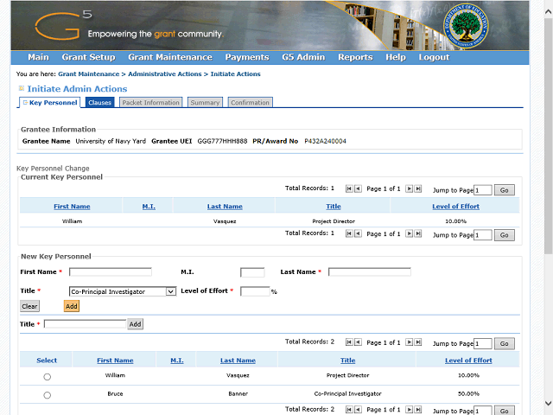Select radio button for William Vasquez
This screenshot has height=415, width=553.
click(47, 377)
